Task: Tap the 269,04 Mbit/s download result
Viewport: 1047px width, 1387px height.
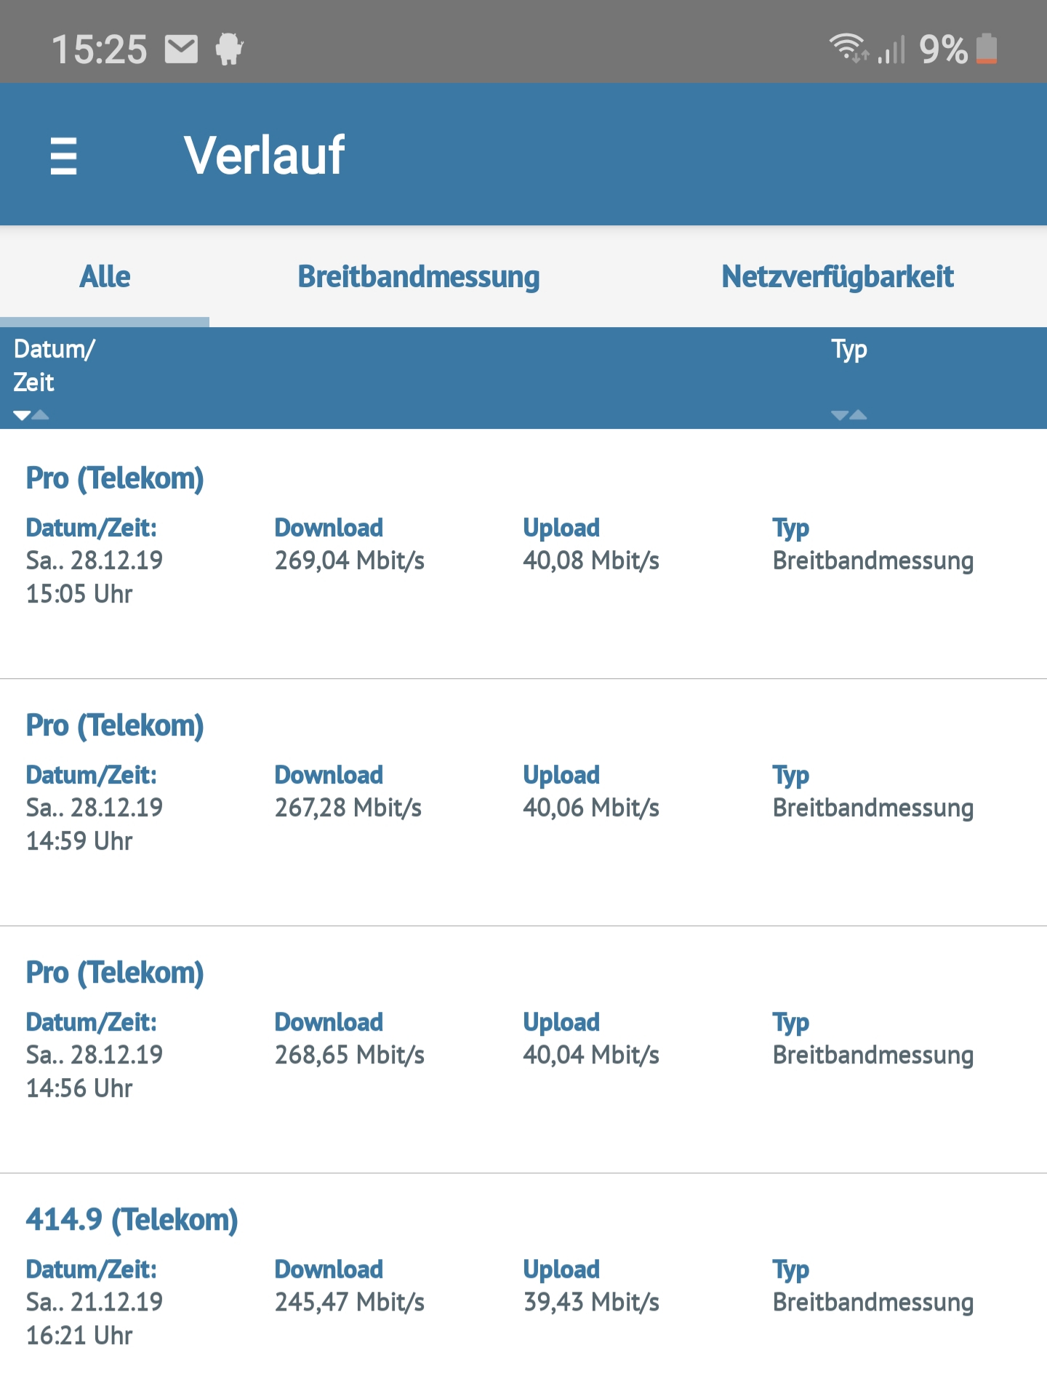Action: tap(350, 560)
